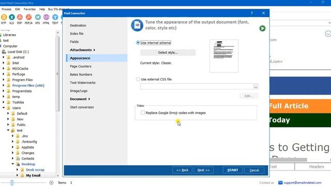Click the zoom plus icon in status bar
The width and height of the screenshot is (331, 186).
tap(51, 182)
